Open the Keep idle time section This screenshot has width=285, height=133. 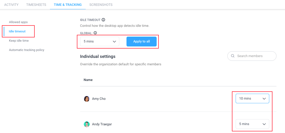pos(19,41)
